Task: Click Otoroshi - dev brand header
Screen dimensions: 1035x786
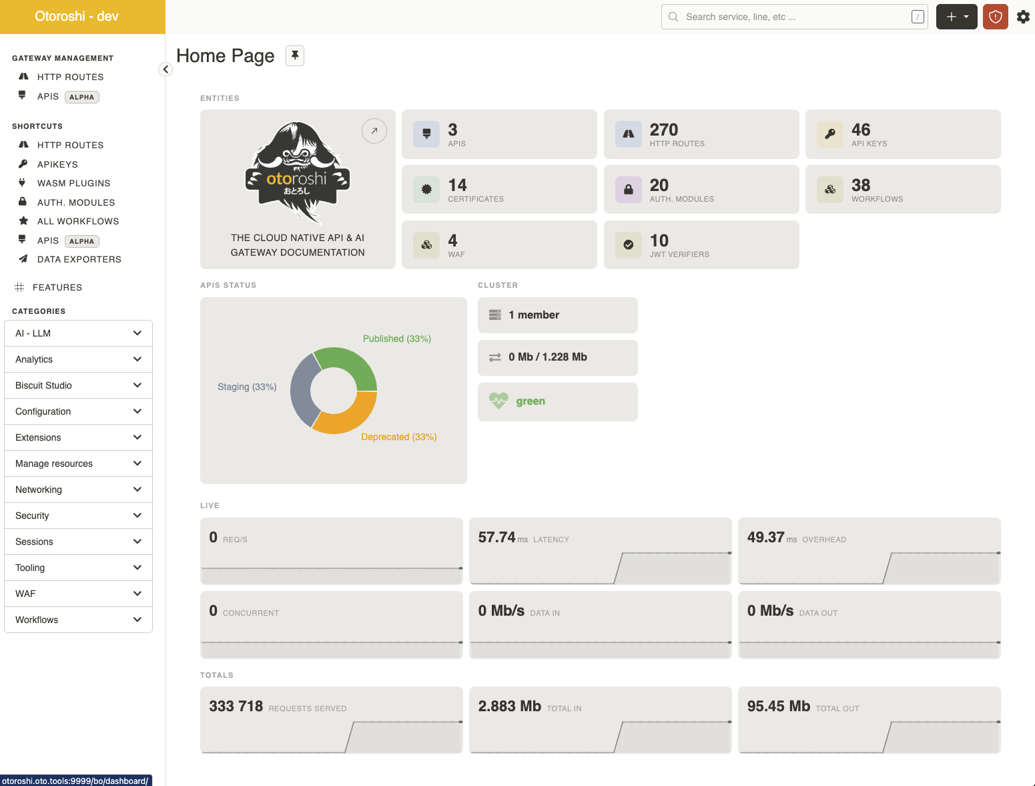Action: click(x=77, y=17)
